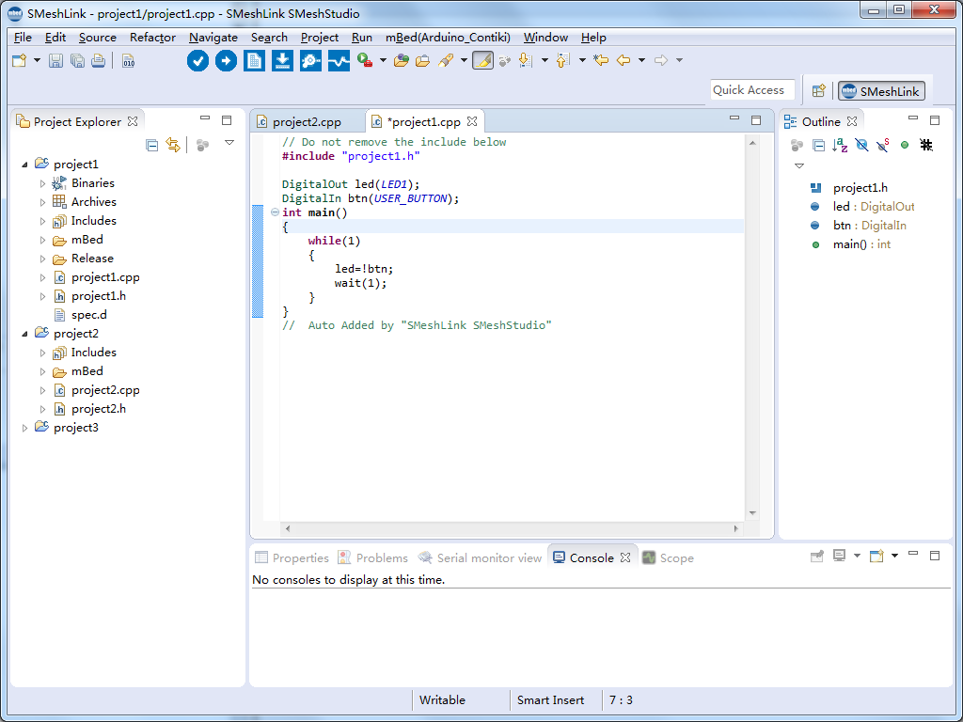Click the Open Task folder icon
Viewport: 963px width, 722px height.
(422, 61)
